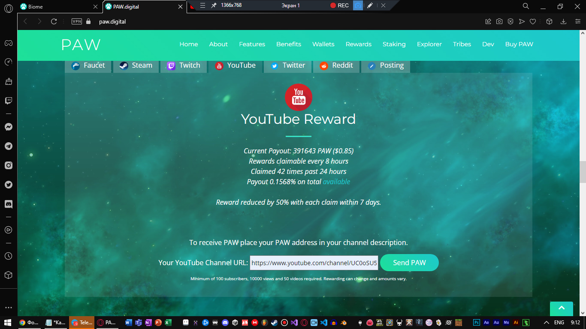Open the downloads icon in the toolbar
586x329 pixels.
pos(564,21)
